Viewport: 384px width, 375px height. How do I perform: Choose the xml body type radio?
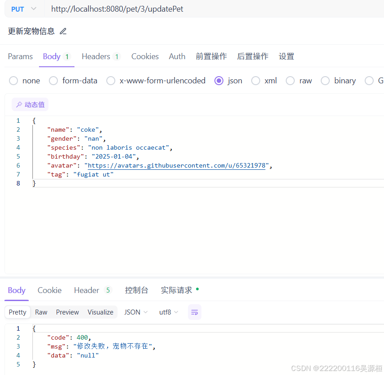(x=256, y=81)
